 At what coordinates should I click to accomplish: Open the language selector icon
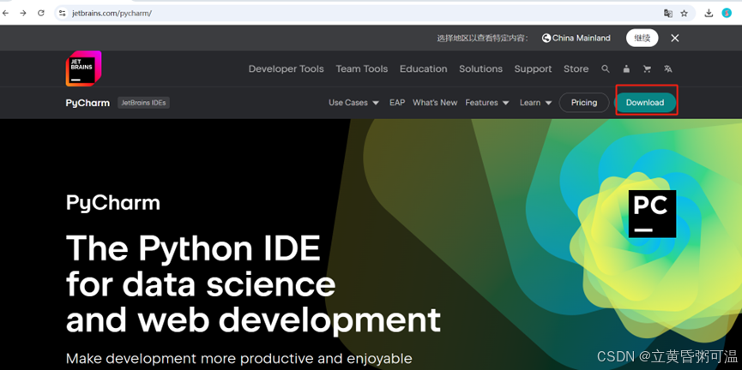(x=667, y=69)
